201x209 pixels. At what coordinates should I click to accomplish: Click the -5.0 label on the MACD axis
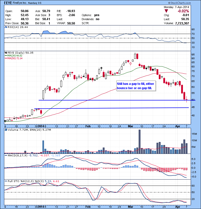pos(193,177)
